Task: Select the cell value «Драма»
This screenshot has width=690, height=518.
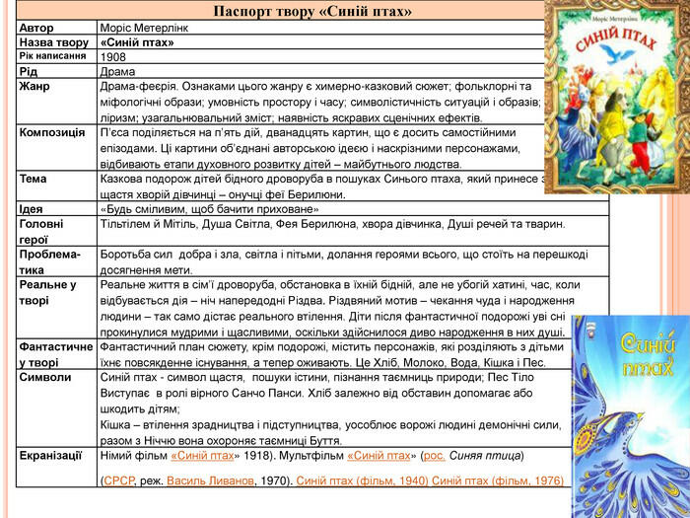Action: click(x=117, y=71)
